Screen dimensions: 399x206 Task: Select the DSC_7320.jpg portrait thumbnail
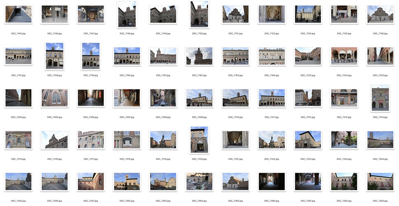click(x=199, y=140)
